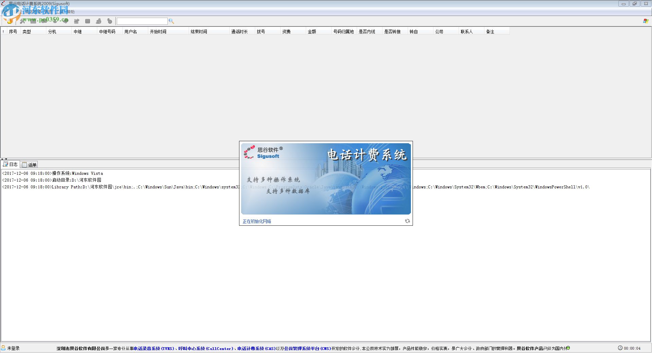Click the 正在初始化网络 link on splash
Image resolution: width=652 pixels, height=353 pixels.
[x=256, y=221]
